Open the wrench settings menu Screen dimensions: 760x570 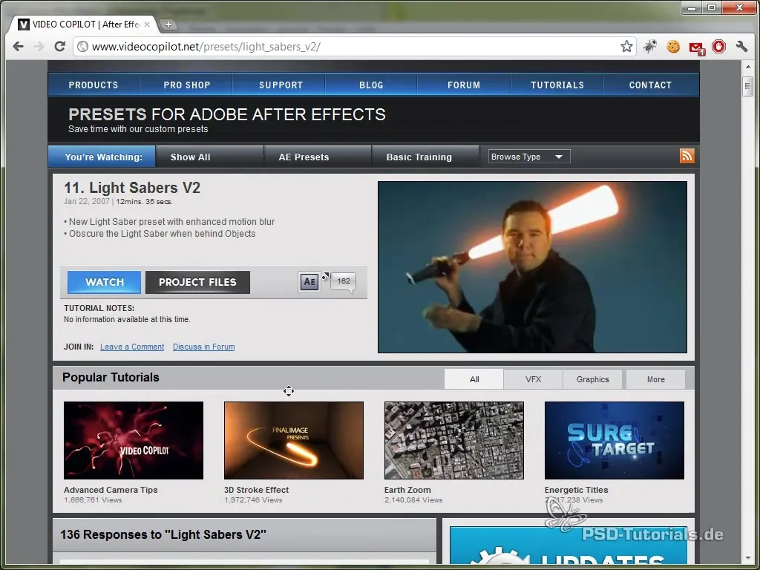(741, 47)
